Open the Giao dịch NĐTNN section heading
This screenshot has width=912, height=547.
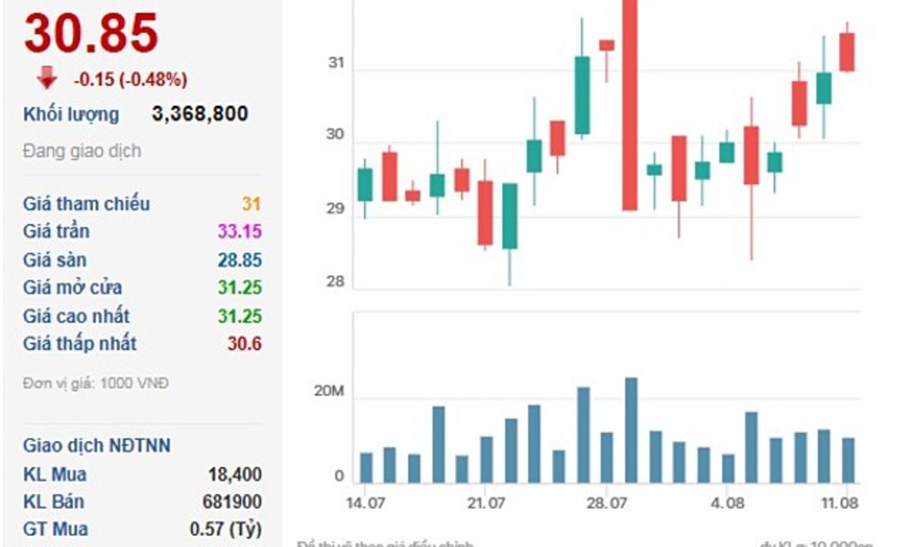point(97,445)
